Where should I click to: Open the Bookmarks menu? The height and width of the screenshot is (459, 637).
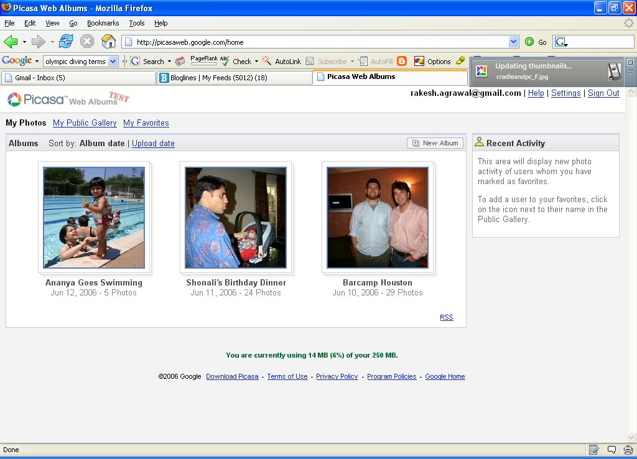[103, 23]
